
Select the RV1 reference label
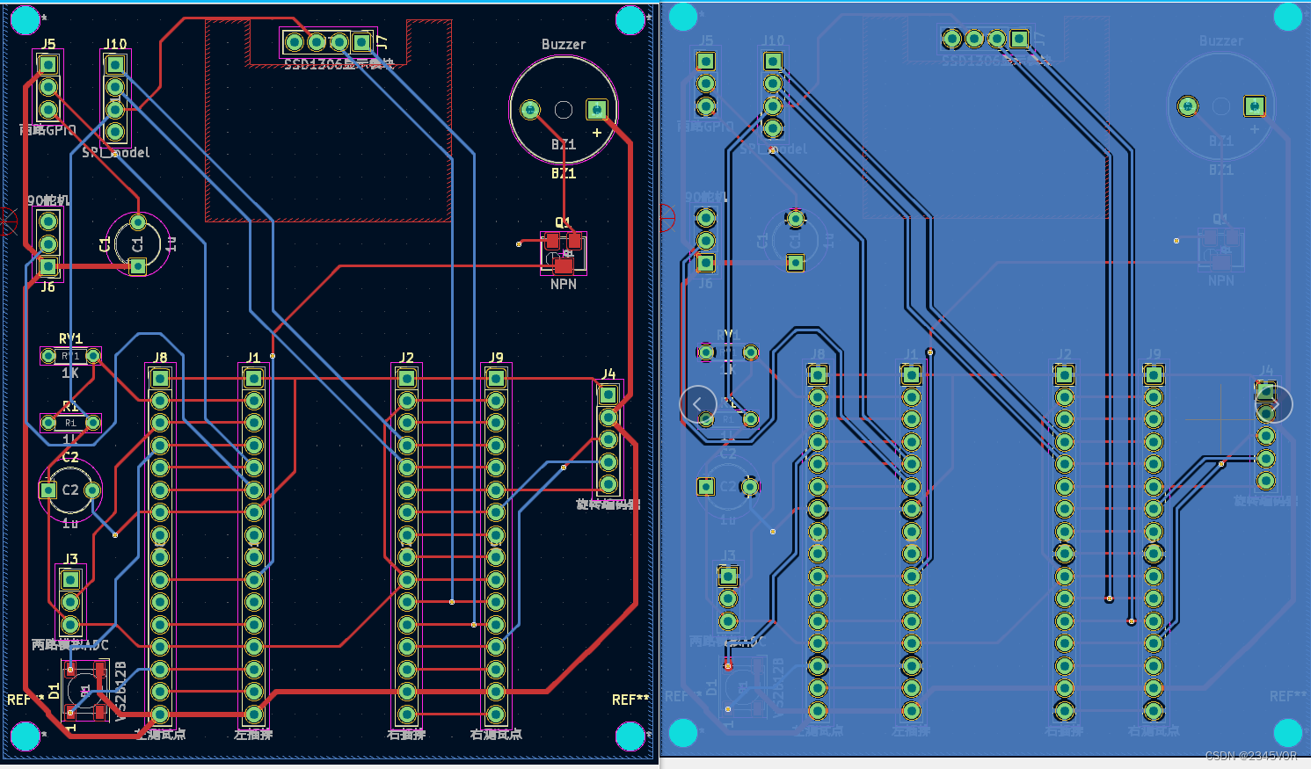(x=70, y=338)
